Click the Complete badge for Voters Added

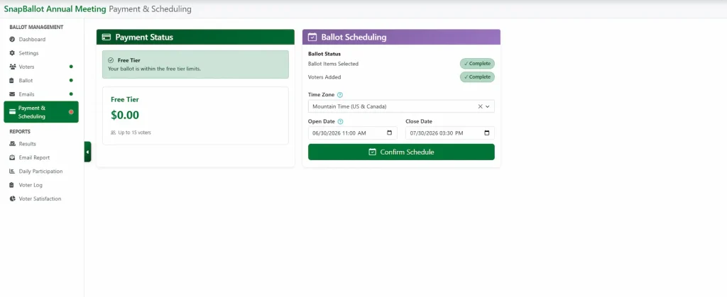click(477, 77)
